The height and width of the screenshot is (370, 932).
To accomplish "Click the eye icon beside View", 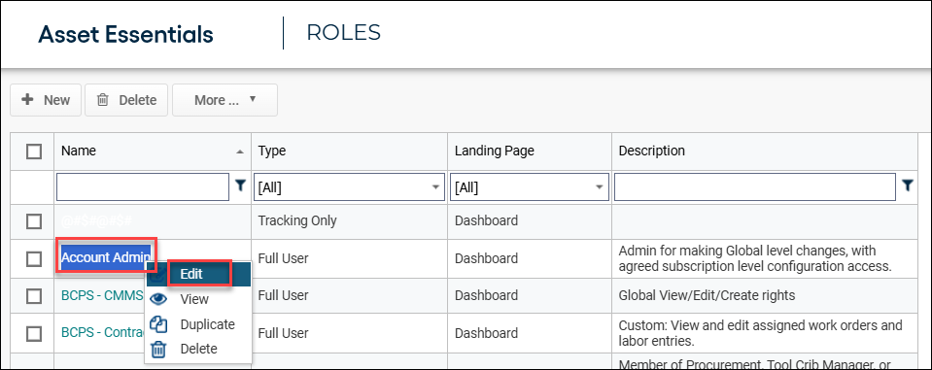I will click(158, 299).
